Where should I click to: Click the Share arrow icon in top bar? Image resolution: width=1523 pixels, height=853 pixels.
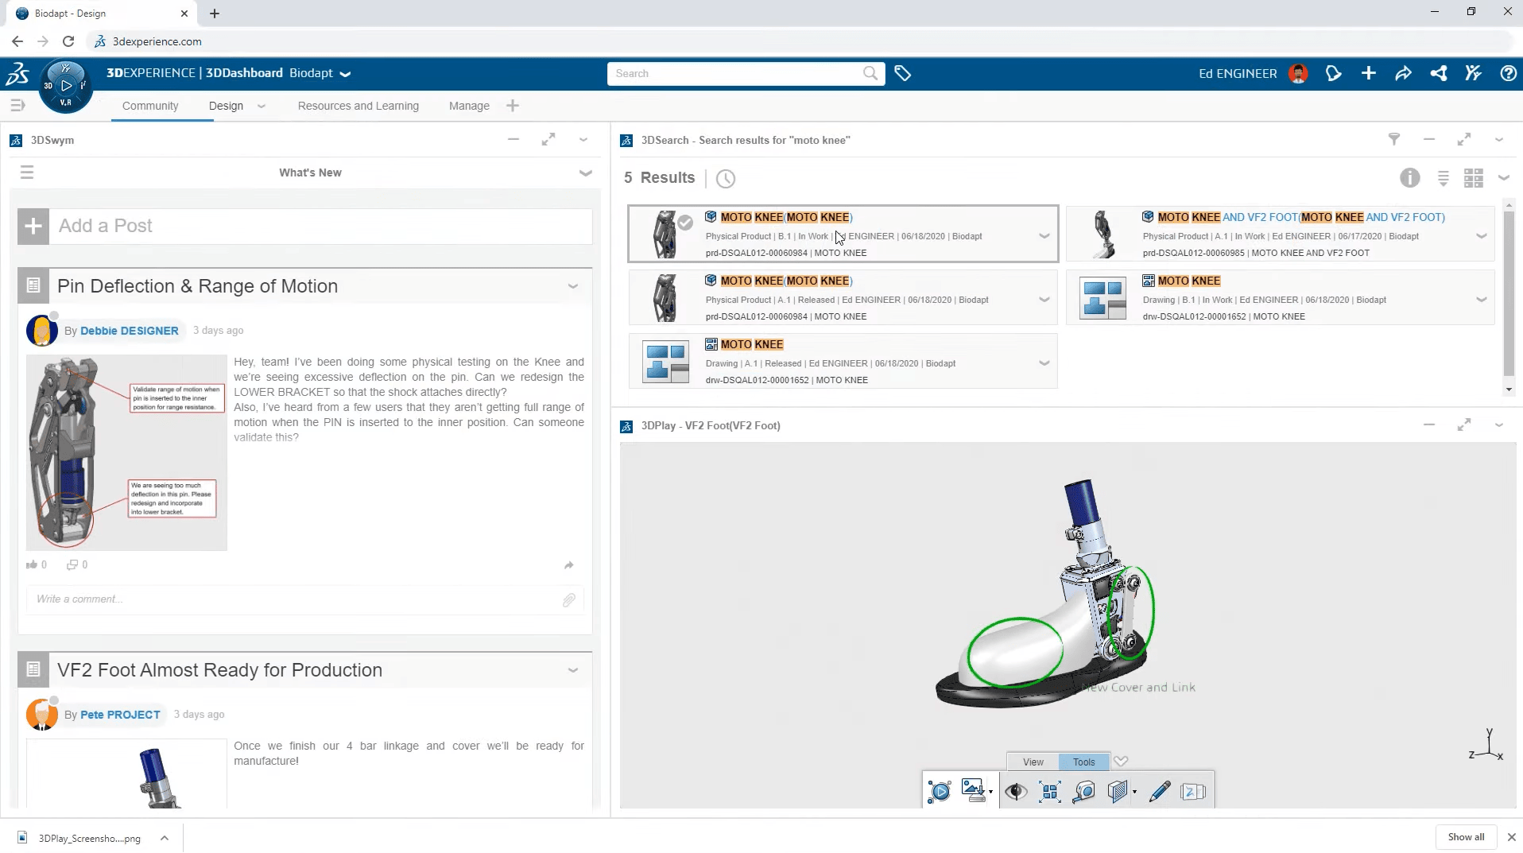[1403, 73]
